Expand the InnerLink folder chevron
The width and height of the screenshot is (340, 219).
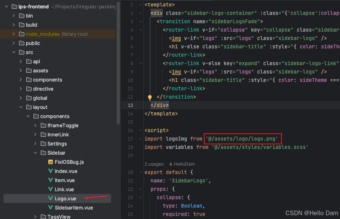click(35, 134)
